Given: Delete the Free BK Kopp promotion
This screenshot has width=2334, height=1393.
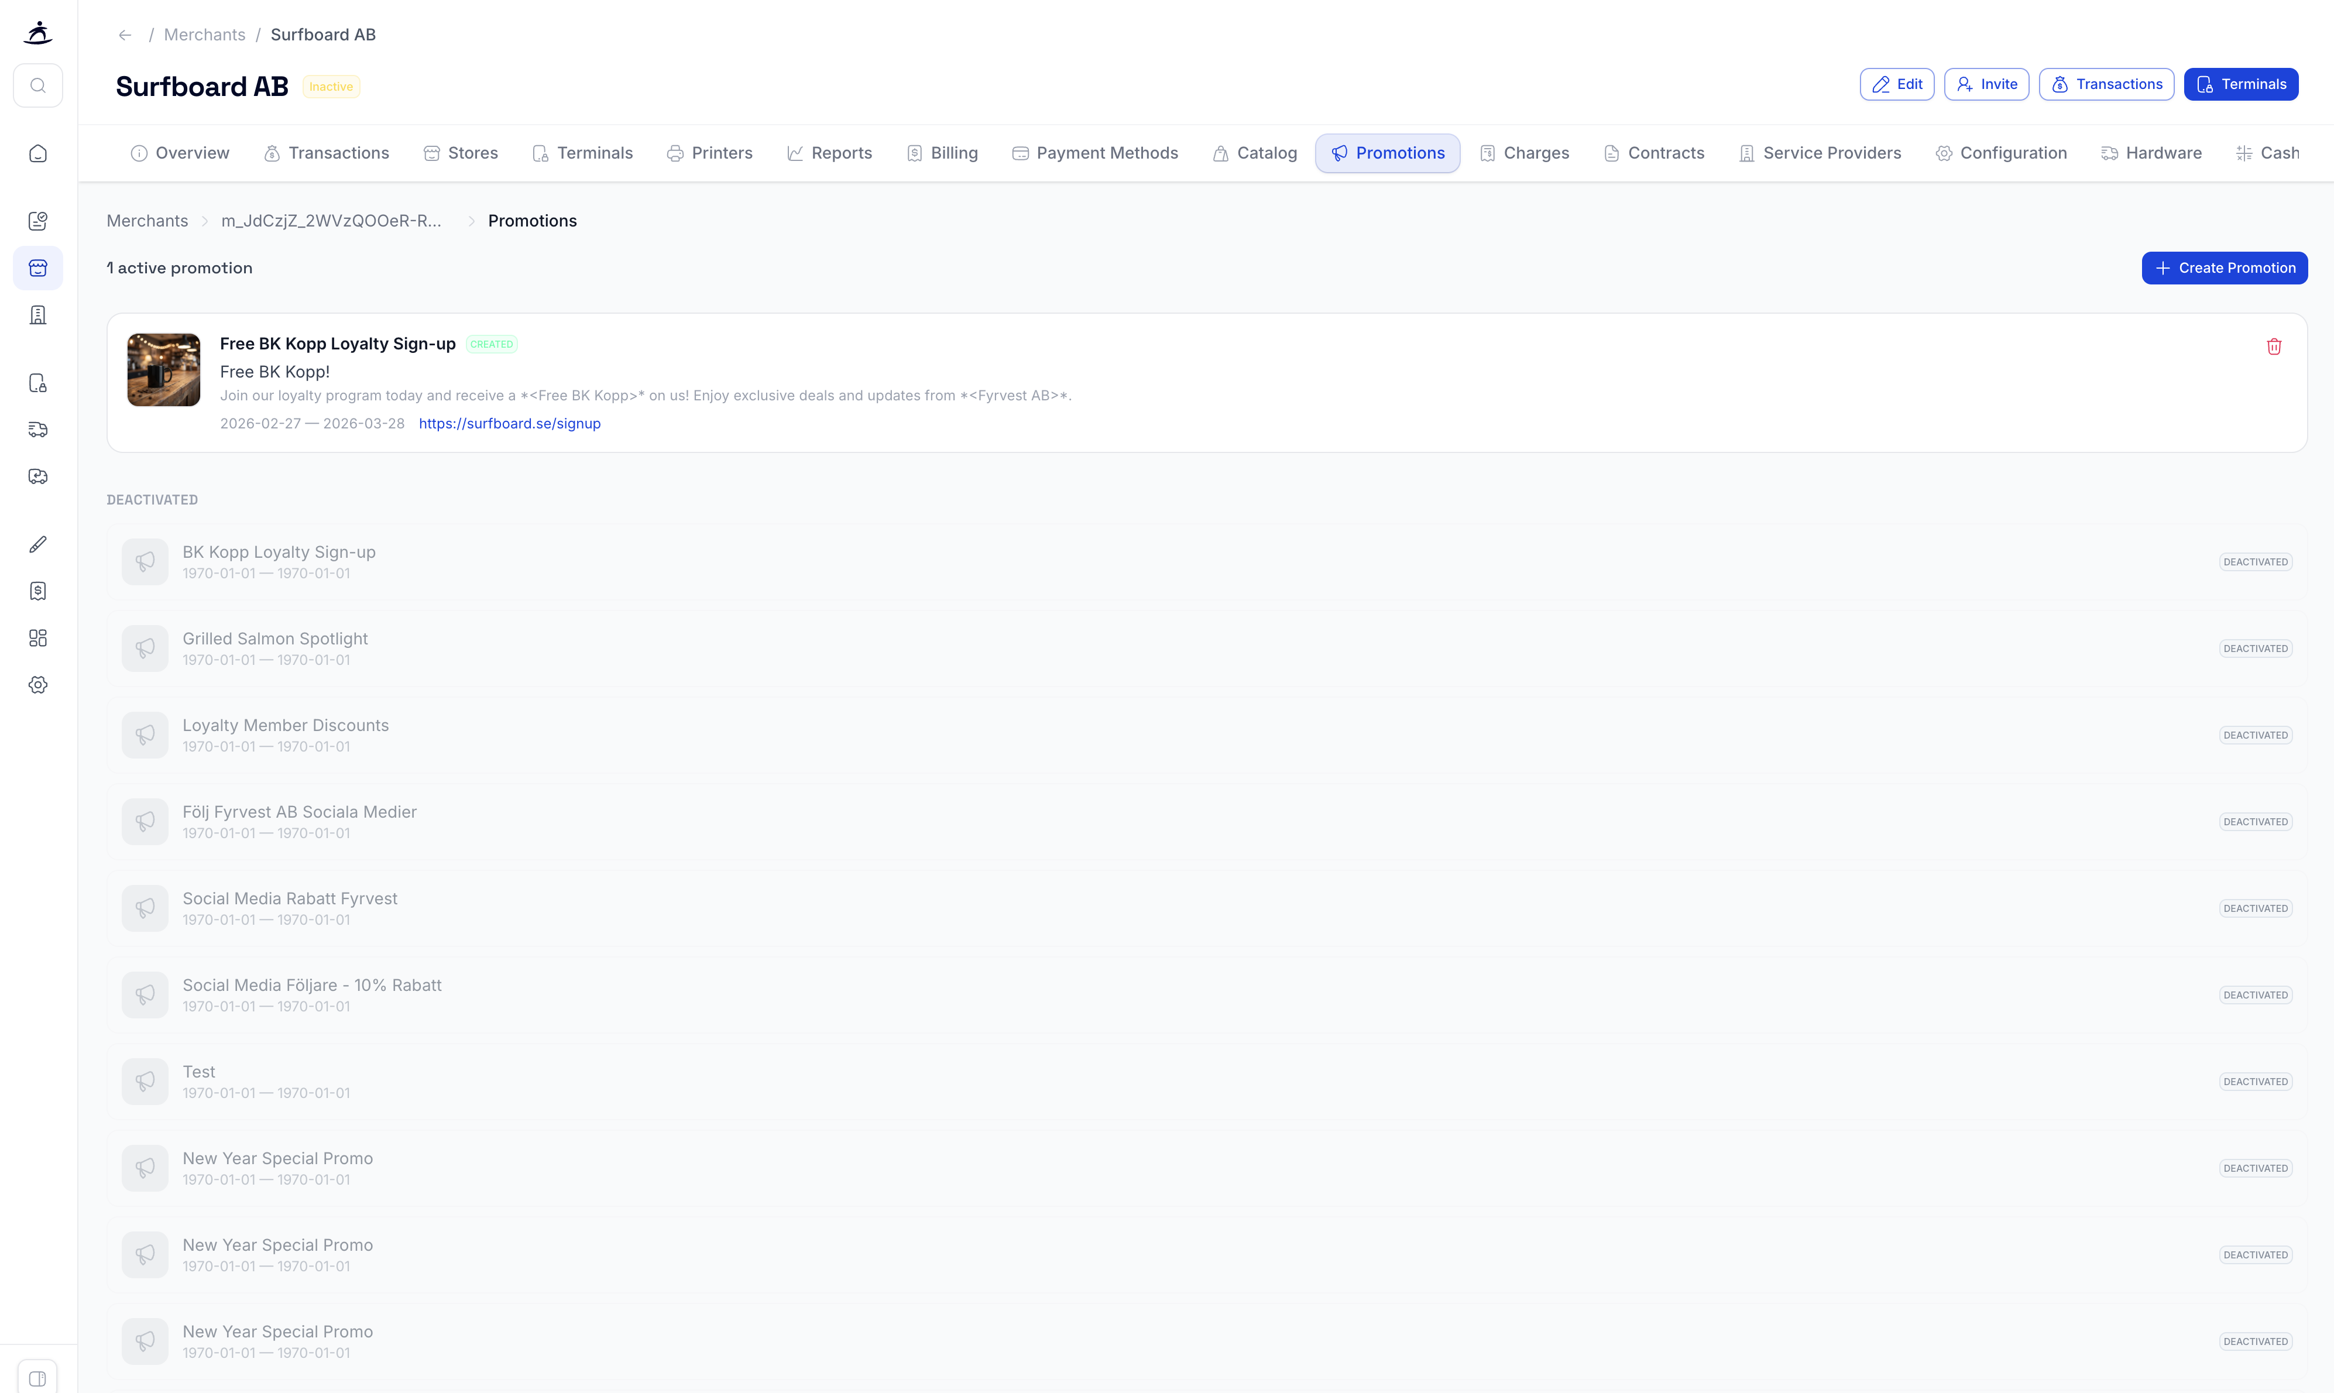Looking at the screenshot, I should [x=2273, y=346].
